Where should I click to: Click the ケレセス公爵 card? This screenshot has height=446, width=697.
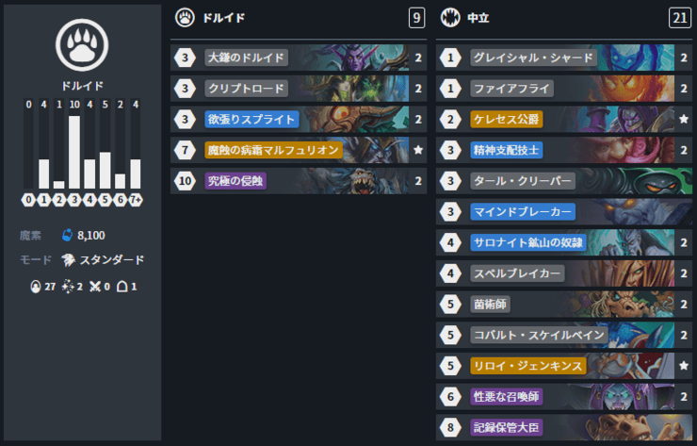coord(563,120)
